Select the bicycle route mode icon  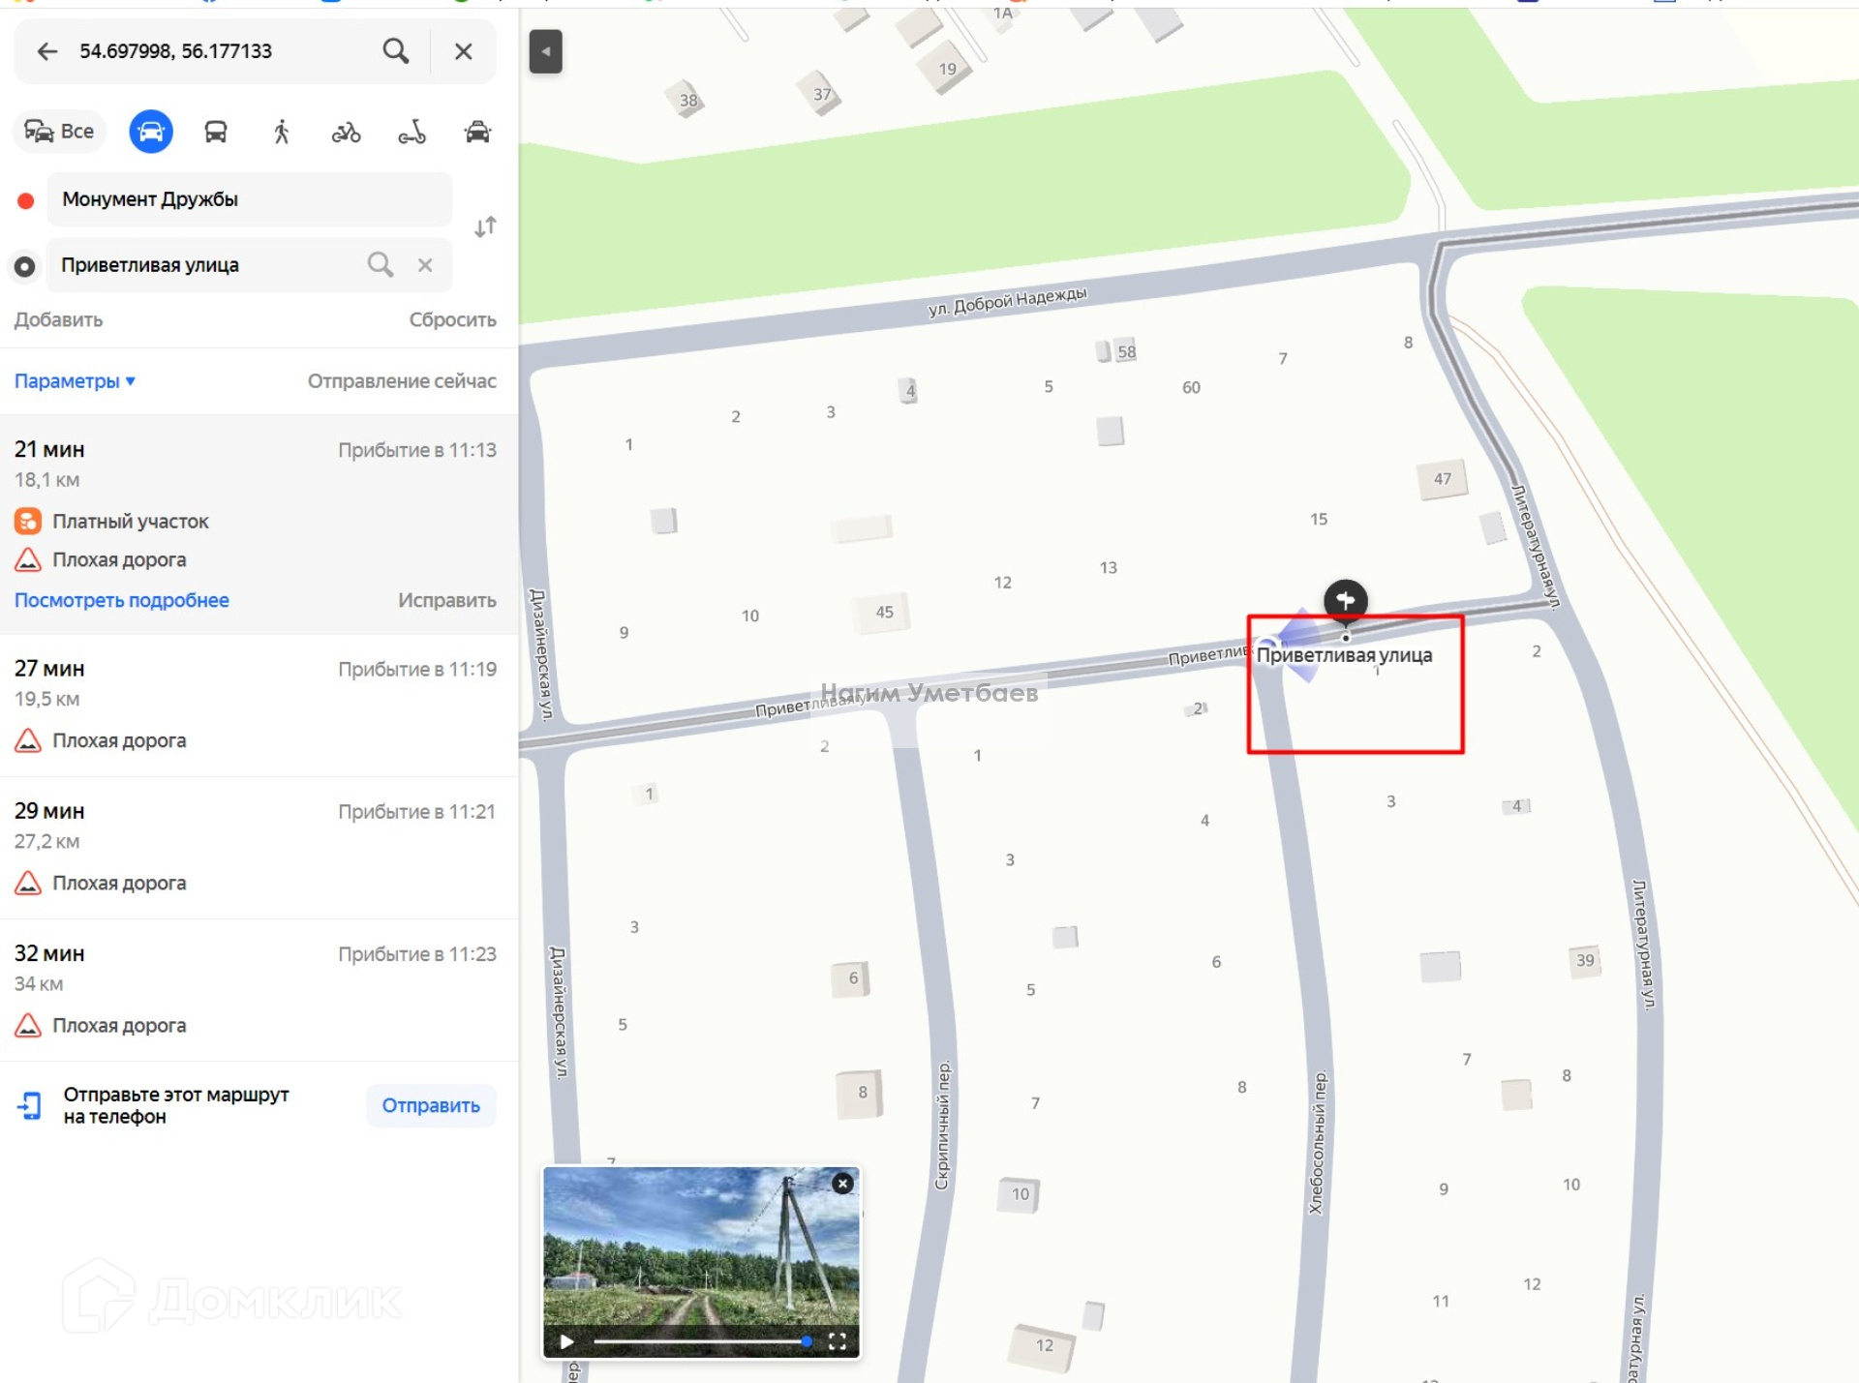coord(346,132)
